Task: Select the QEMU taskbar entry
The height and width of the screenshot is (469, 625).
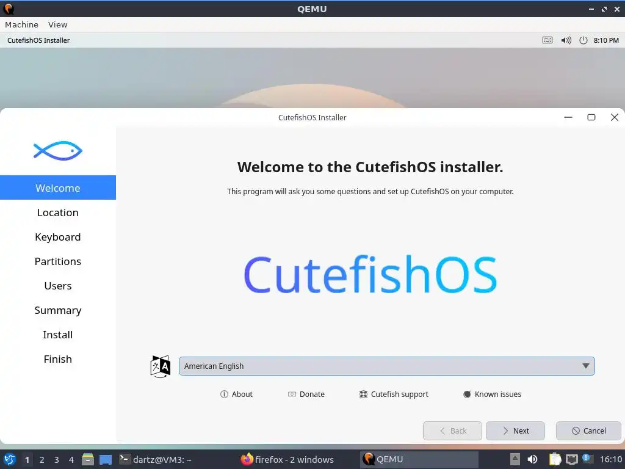Action: [x=419, y=459]
